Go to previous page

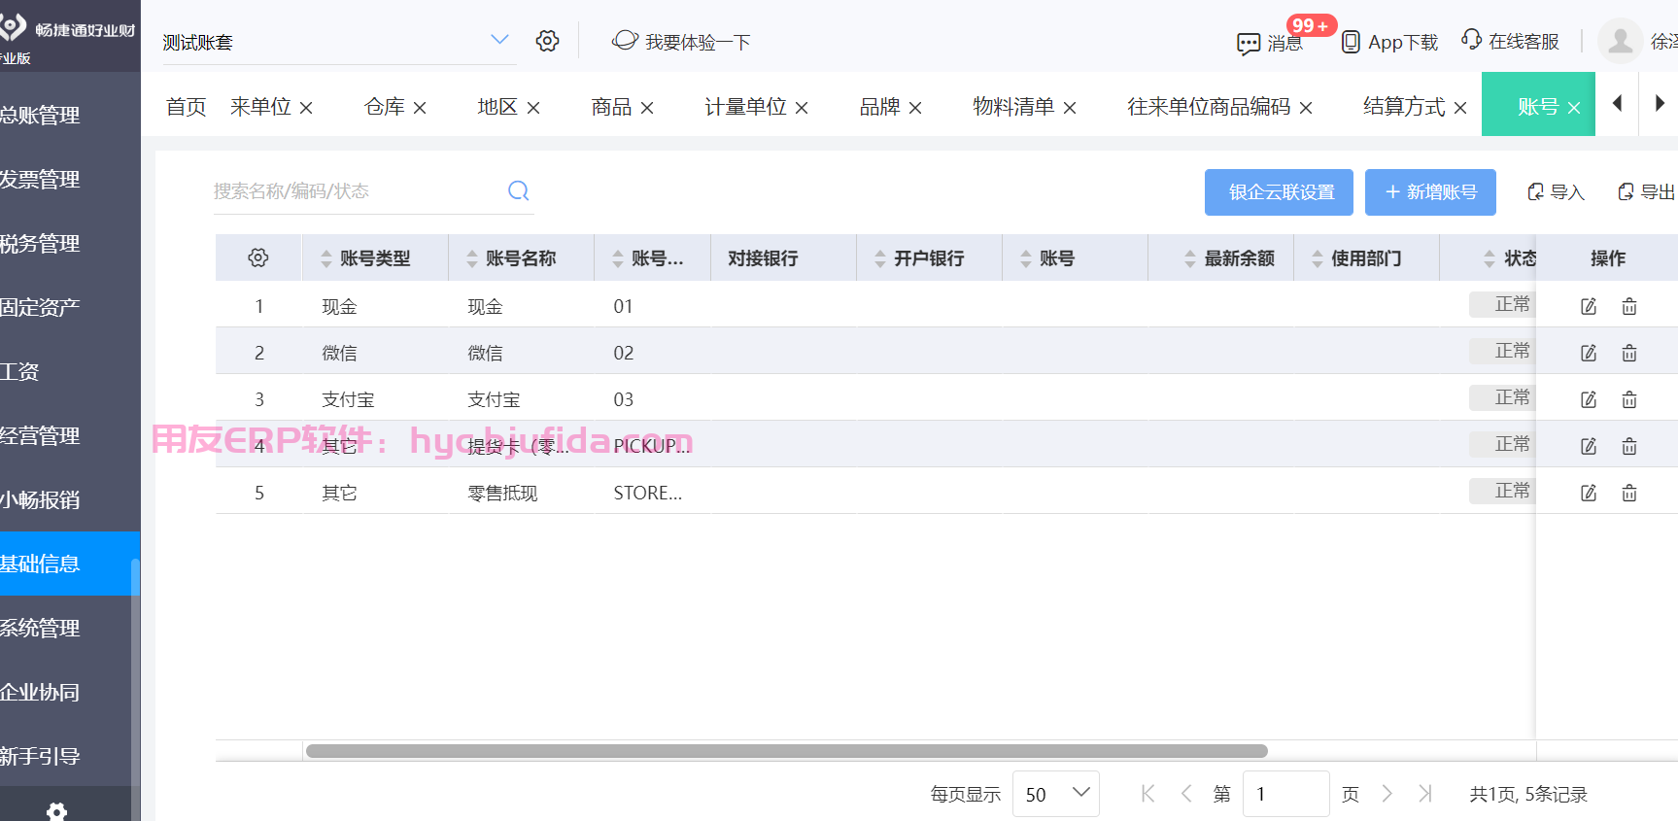1186,794
